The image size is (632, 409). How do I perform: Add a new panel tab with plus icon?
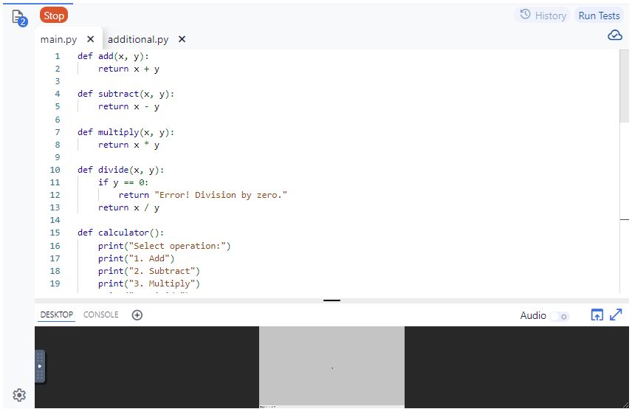(x=137, y=315)
